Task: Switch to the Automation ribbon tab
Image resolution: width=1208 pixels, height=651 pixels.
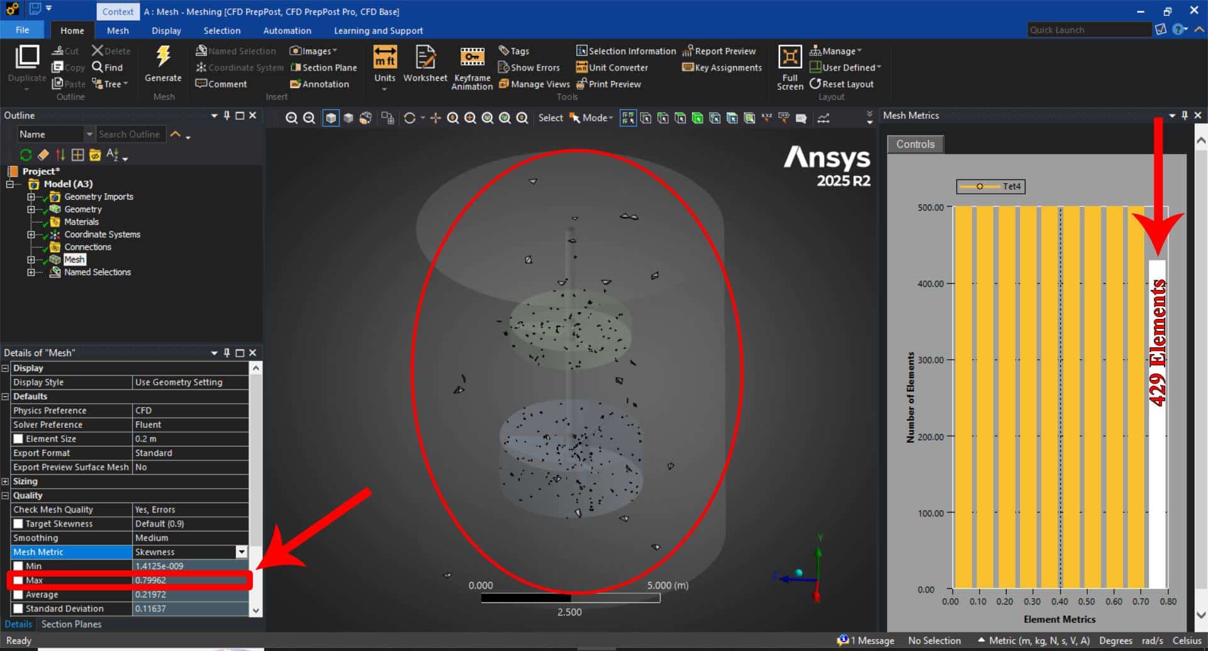Action: pyautogui.click(x=287, y=30)
